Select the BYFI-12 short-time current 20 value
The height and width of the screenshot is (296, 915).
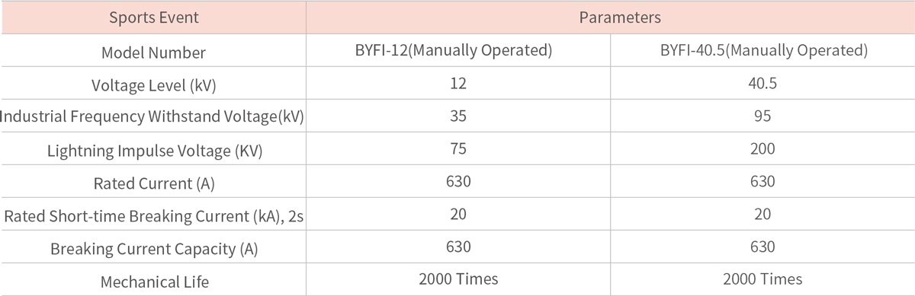(x=458, y=215)
